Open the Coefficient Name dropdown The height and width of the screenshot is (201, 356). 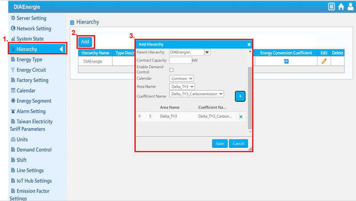[196, 94]
